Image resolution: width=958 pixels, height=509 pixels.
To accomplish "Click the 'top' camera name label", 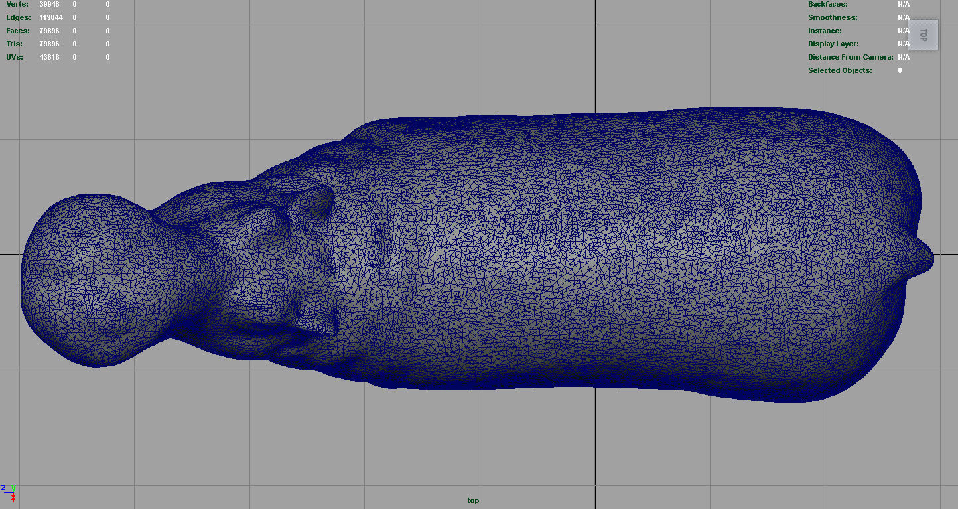I will pyautogui.click(x=473, y=500).
